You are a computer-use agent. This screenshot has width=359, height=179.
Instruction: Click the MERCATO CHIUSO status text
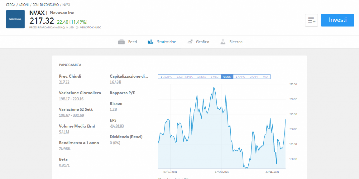point(90,27)
